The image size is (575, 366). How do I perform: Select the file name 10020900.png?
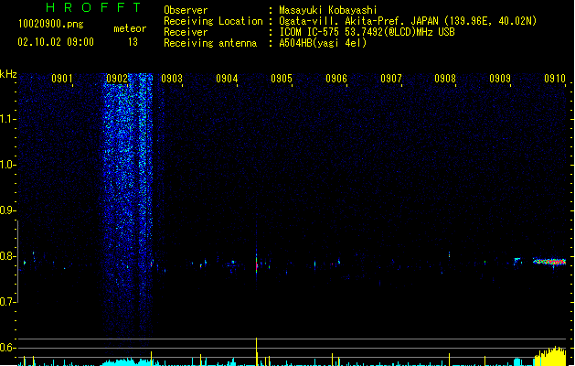(x=51, y=24)
